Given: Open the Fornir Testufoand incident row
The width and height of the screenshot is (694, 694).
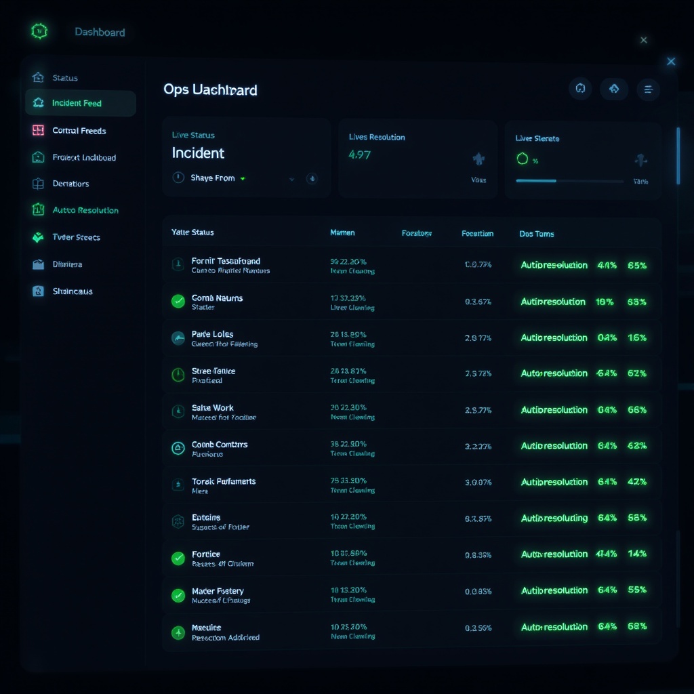Looking at the screenshot, I should (x=411, y=265).
